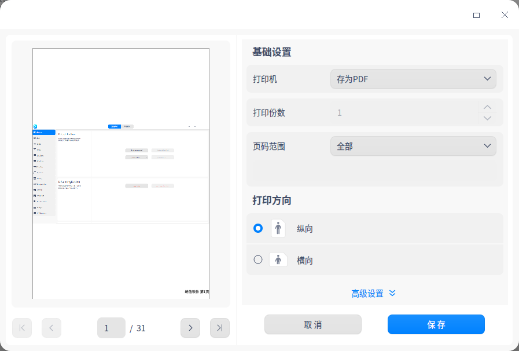The height and width of the screenshot is (351, 519).
Task: Click the 取消 cancel button
Action: click(x=313, y=324)
